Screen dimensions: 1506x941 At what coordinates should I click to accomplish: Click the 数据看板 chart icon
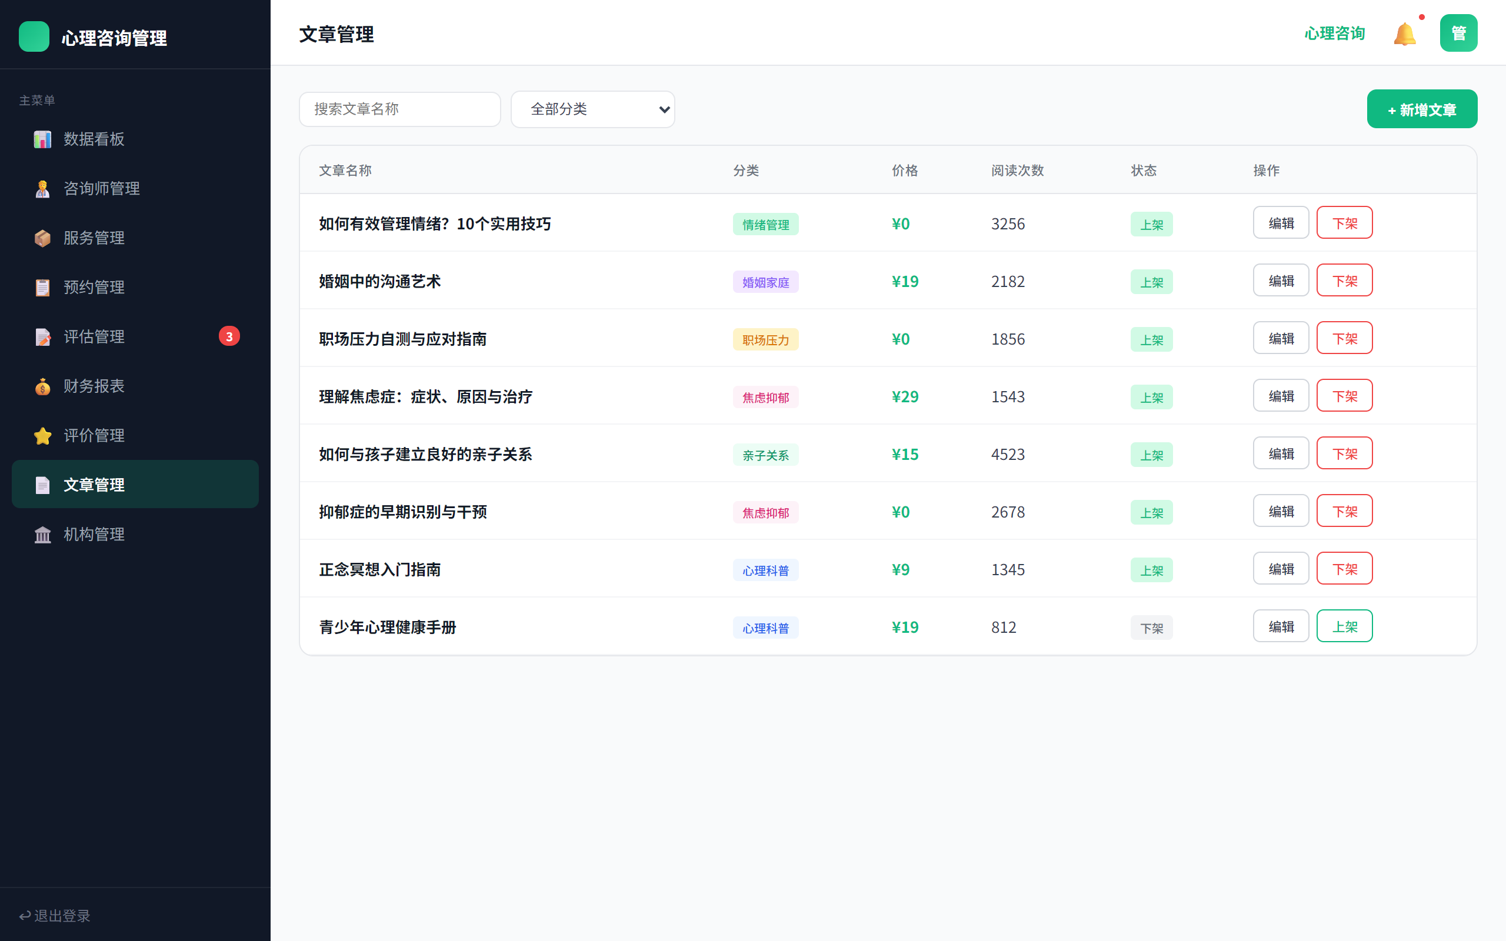point(42,139)
